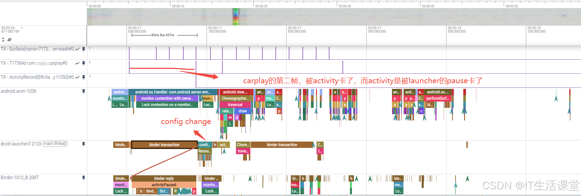Select the 'R' slice under activityPaused
This screenshot has width=581, height=196.
tap(176, 191)
